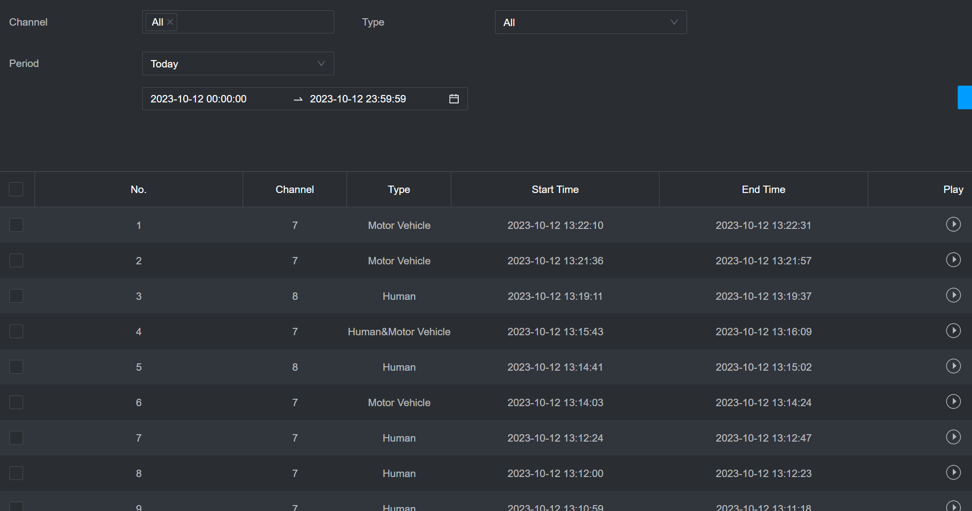Check the box for row 4
Screen dimensions: 972x511
click(16, 331)
